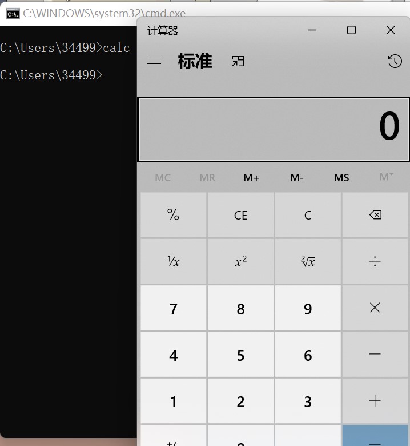Click the calculator display showing 0

tap(274, 130)
